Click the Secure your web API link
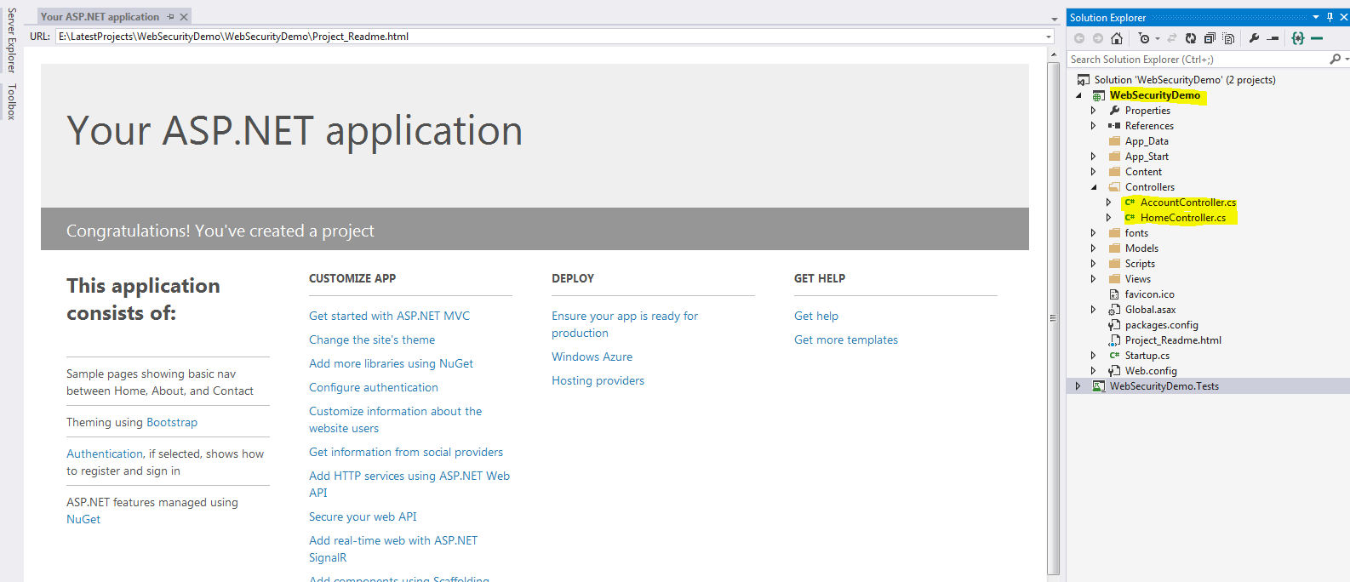This screenshot has width=1350, height=582. (363, 516)
